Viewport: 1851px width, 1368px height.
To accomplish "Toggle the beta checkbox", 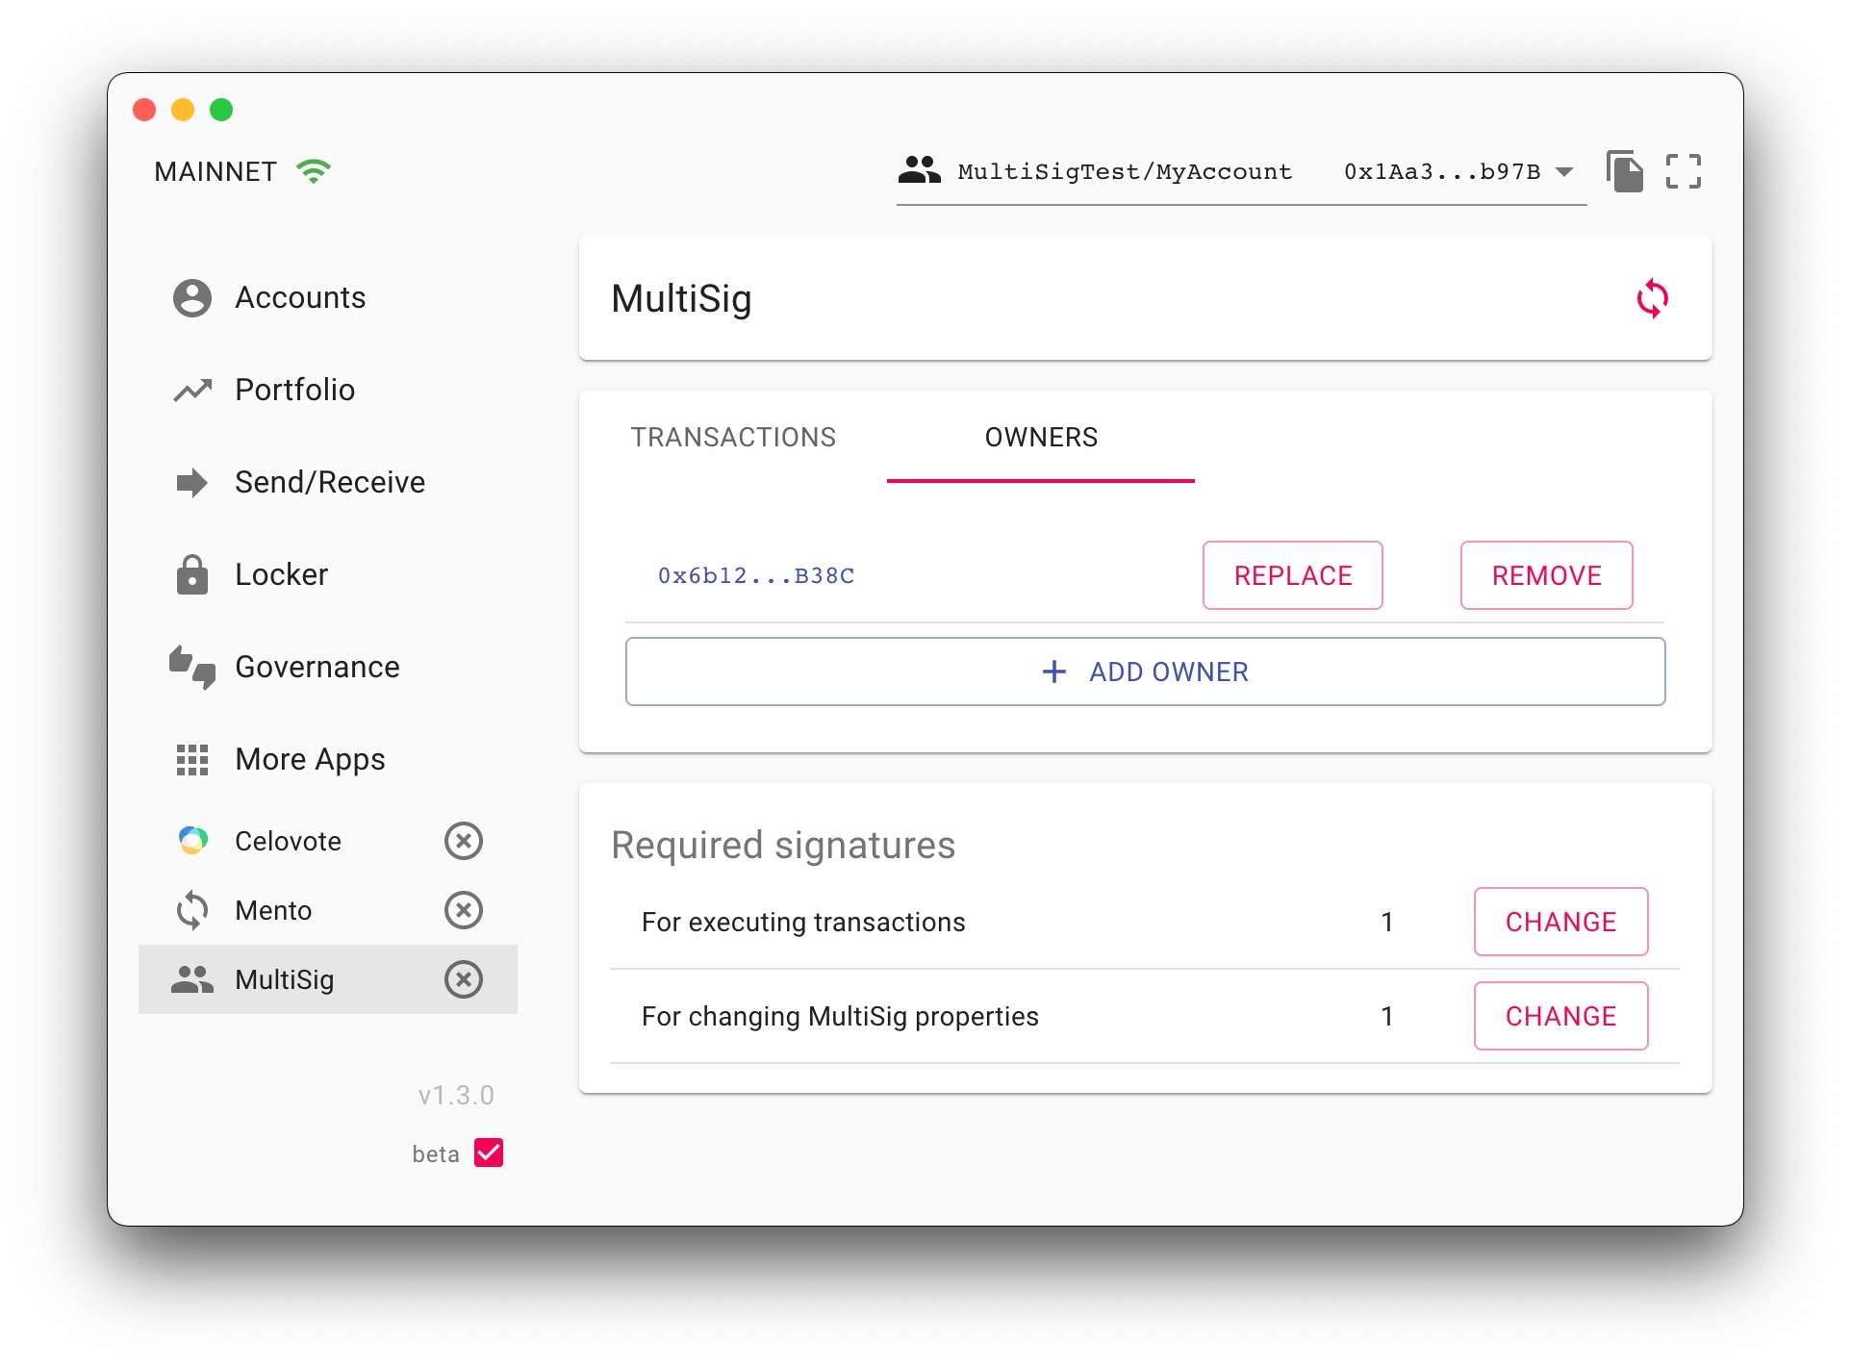I will (x=489, y=1153).
